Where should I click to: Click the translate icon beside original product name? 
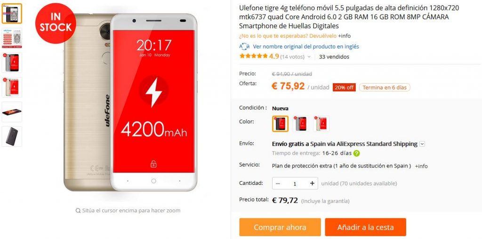pos(244,47)
